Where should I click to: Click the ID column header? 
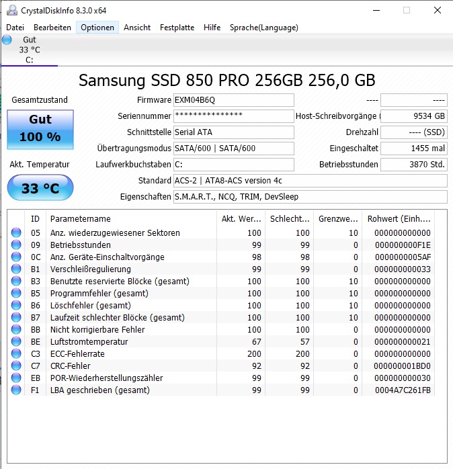(x=35, y=219)
